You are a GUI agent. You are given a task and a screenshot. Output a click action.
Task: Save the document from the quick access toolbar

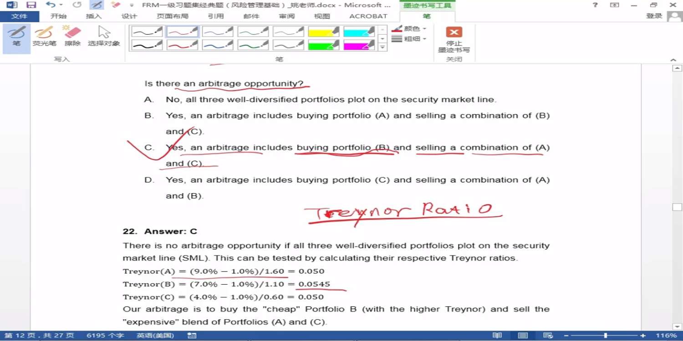point(31,5)
